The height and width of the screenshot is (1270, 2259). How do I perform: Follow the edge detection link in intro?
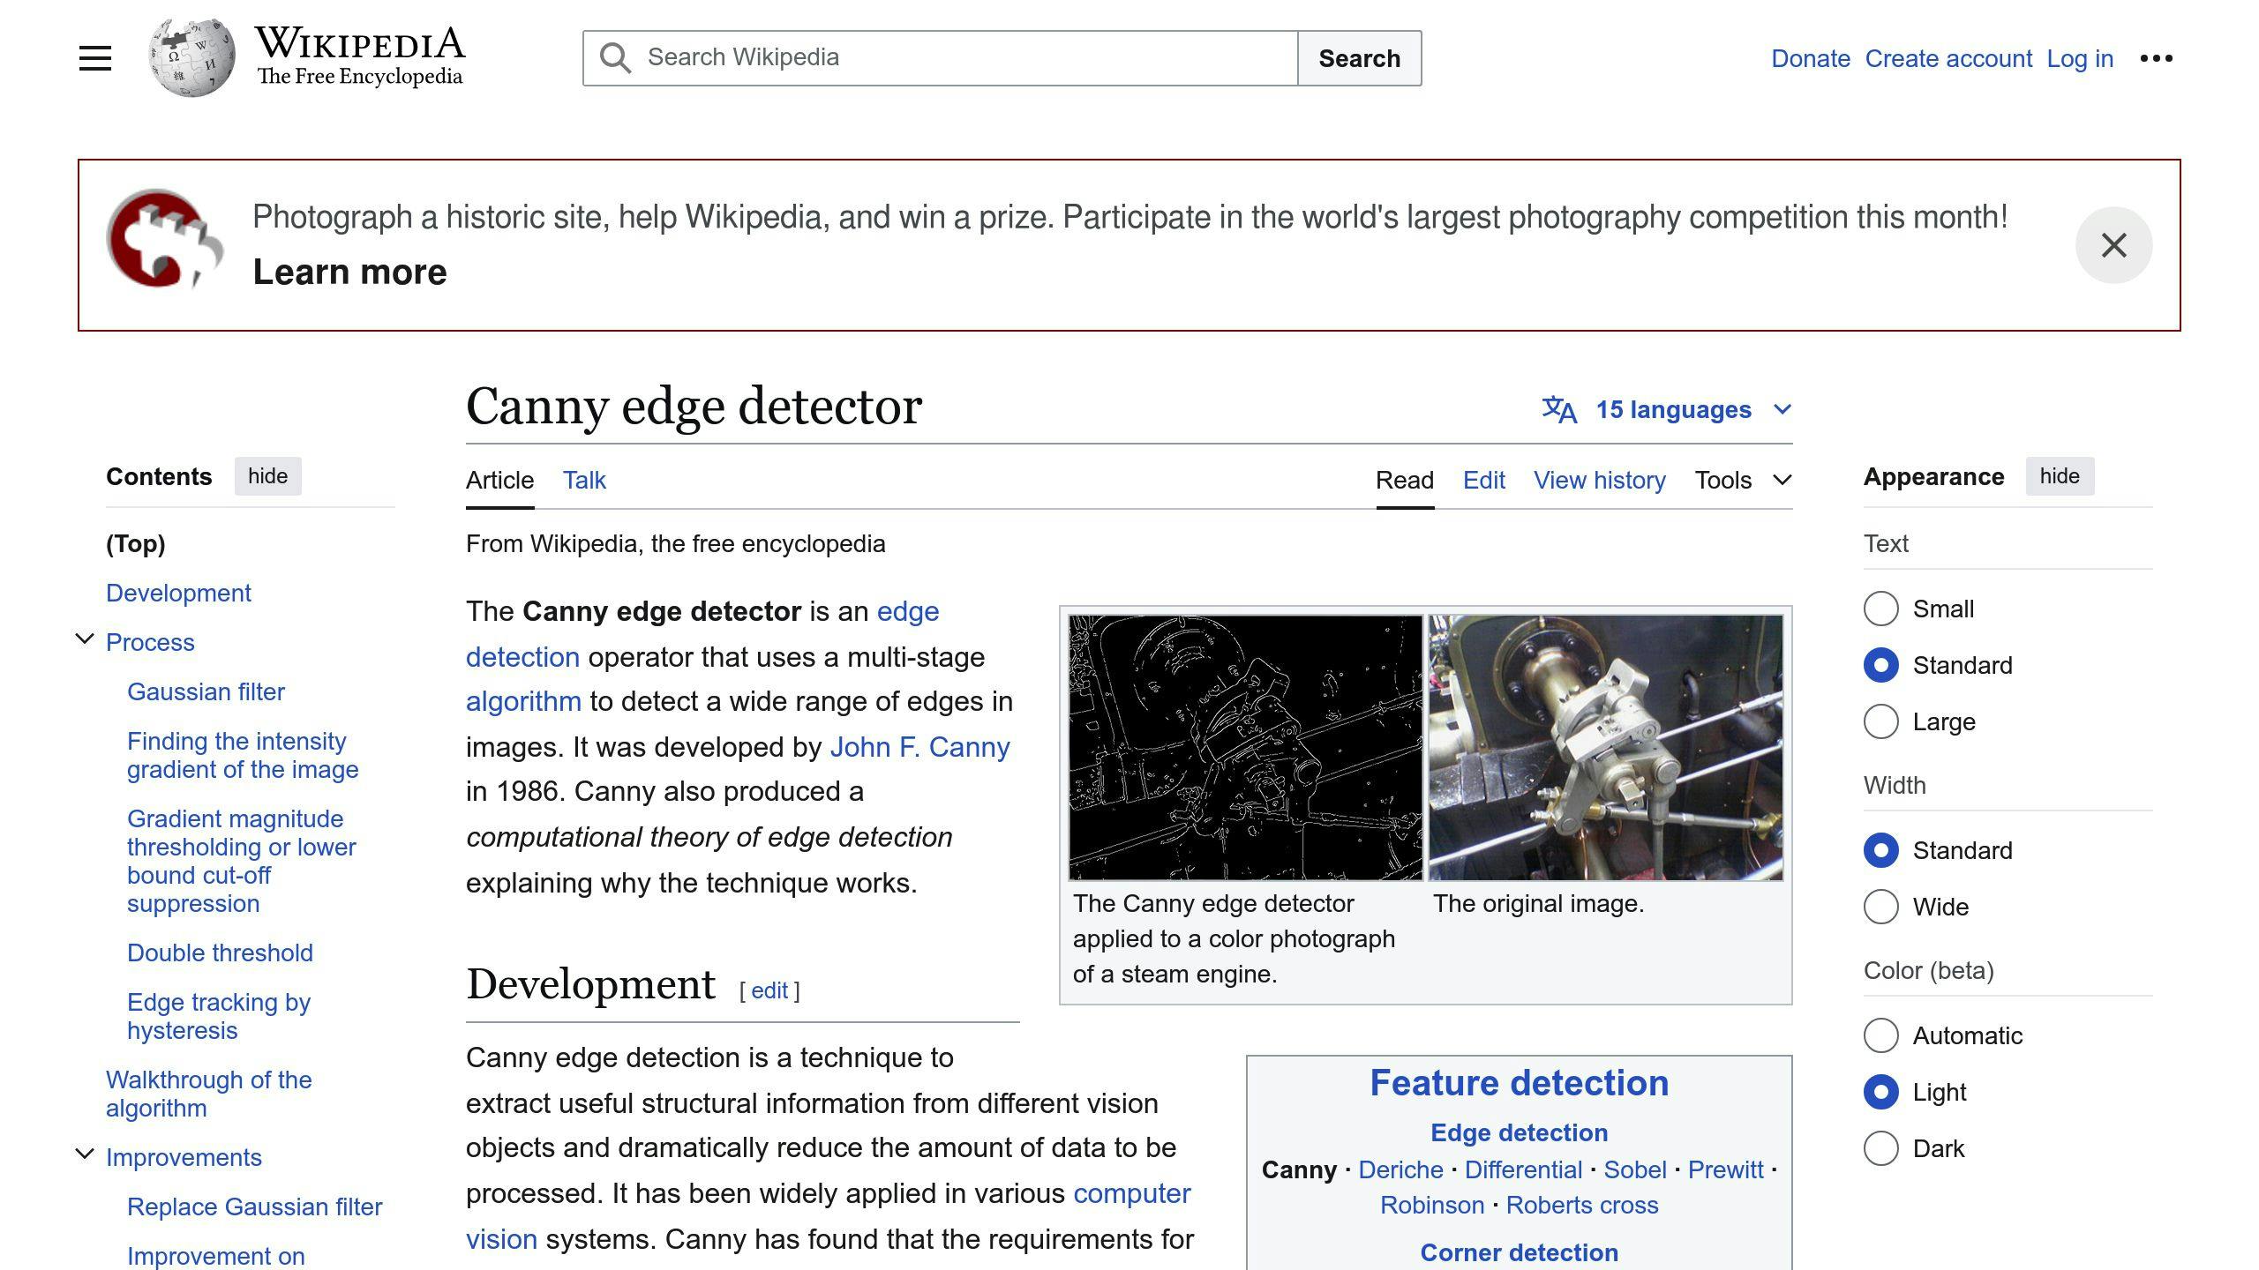click(x=908, y=611)
